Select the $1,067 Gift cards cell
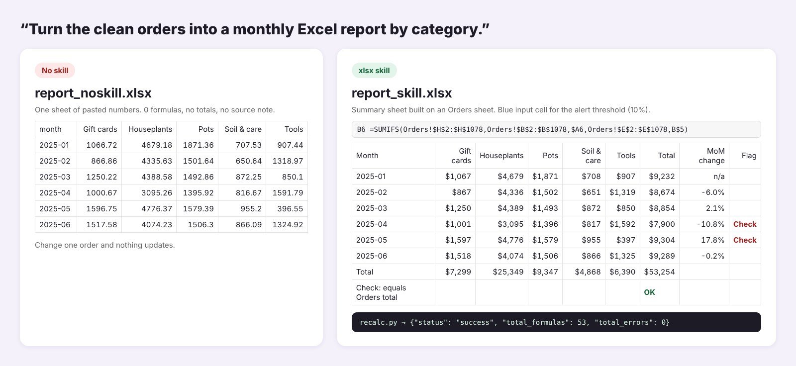This screenshot has height=366, width=796. 455,177
